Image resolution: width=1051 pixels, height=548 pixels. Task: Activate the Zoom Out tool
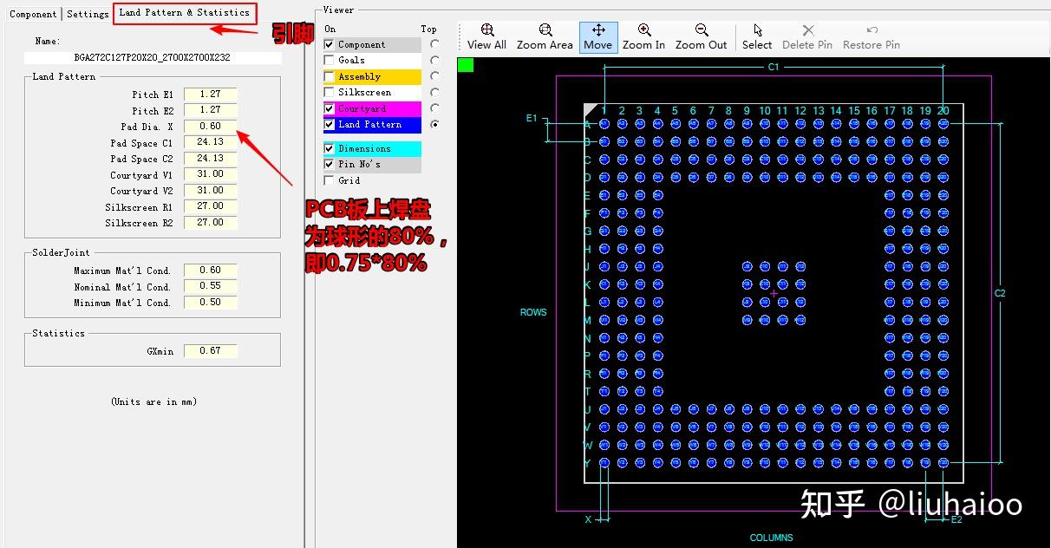tap(701, 36)
